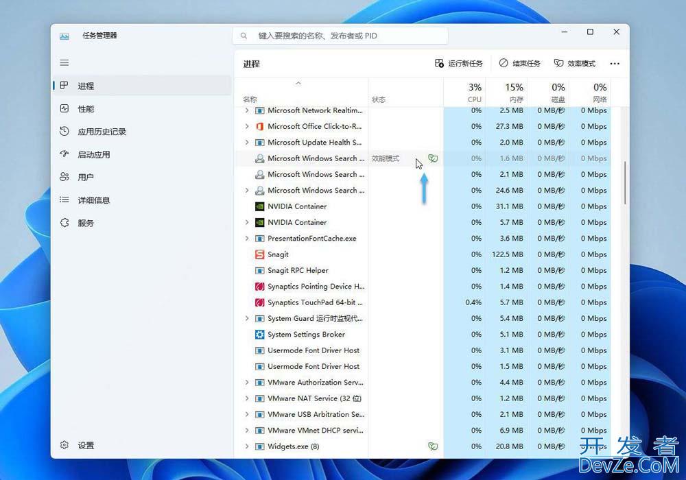This screenshot has width=686, height=480.
Task: Select System Settings Broker process
Action: point(423,335)
